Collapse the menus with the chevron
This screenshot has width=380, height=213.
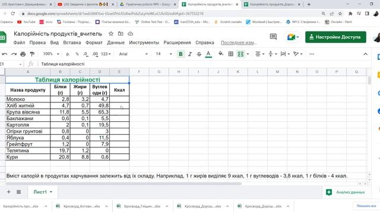[x=366, y=54]
